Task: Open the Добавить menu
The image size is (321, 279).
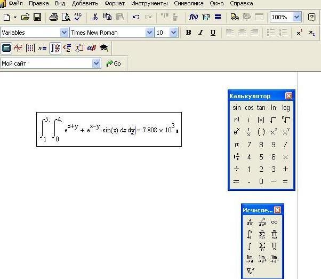Action: [85, 4]
